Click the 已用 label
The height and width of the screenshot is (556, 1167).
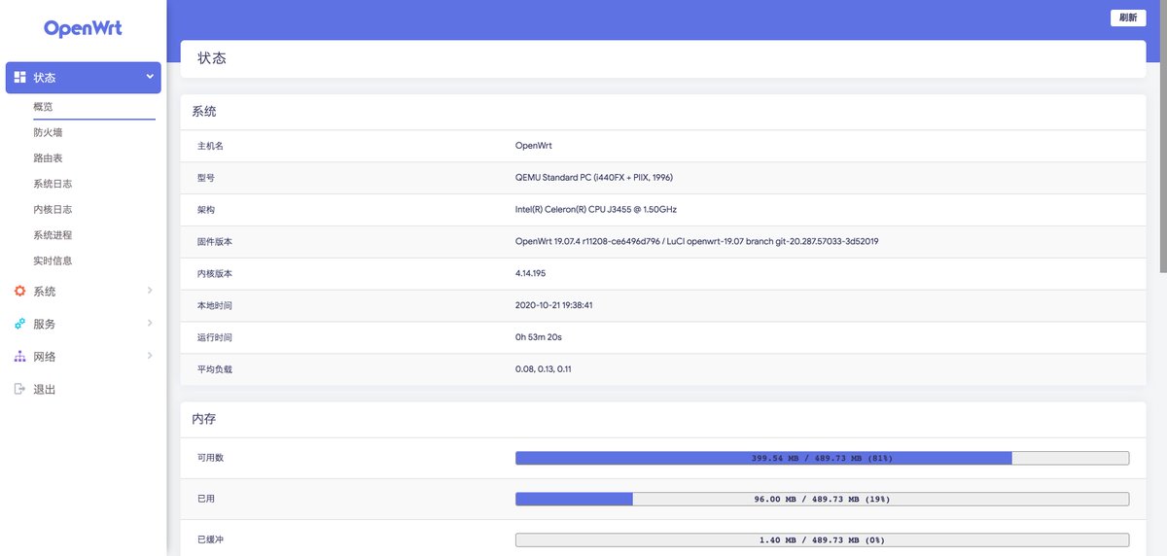tap(206, 499)
